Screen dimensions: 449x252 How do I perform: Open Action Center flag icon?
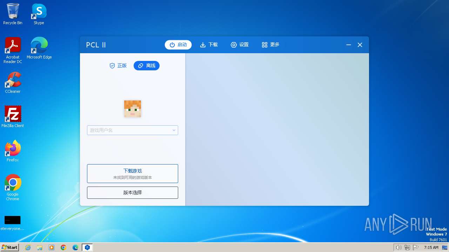coord(415,247)
